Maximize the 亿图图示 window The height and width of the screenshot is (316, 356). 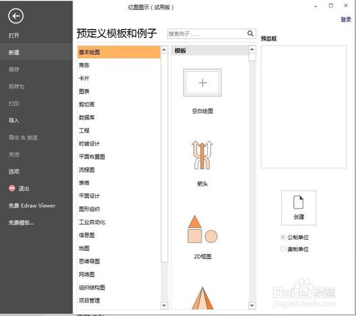[x=331, y=6]
